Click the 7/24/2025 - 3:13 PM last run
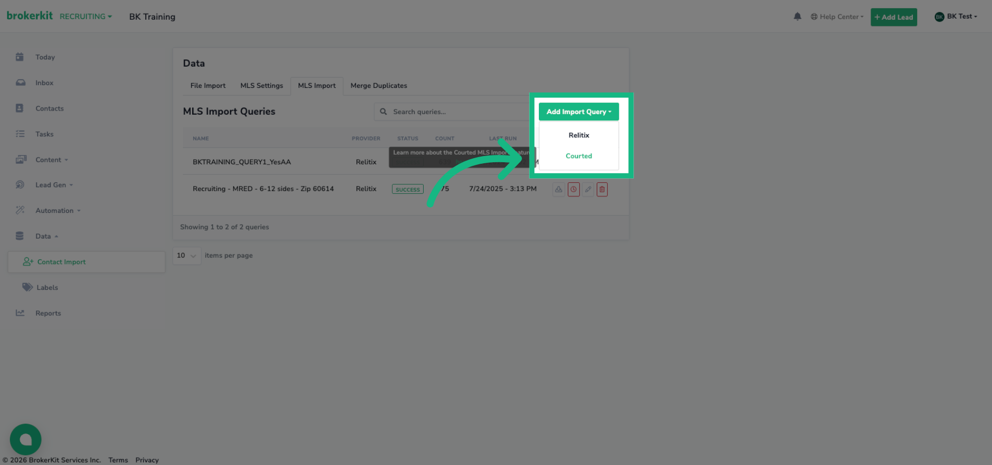The height and width of the screenshot is (465, 992). [503, 189]
